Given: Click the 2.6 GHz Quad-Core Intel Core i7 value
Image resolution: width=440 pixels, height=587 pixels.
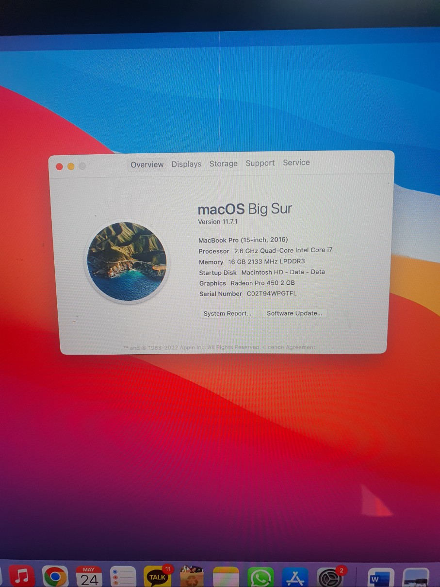Looking at the screenshot, I should click(283, 250).
